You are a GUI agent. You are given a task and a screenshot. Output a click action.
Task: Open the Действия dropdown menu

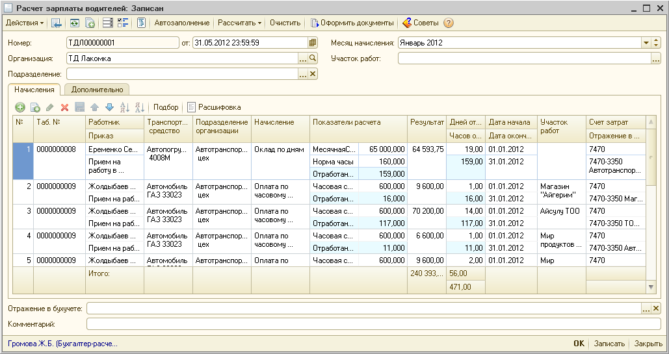tap(25, 23)
